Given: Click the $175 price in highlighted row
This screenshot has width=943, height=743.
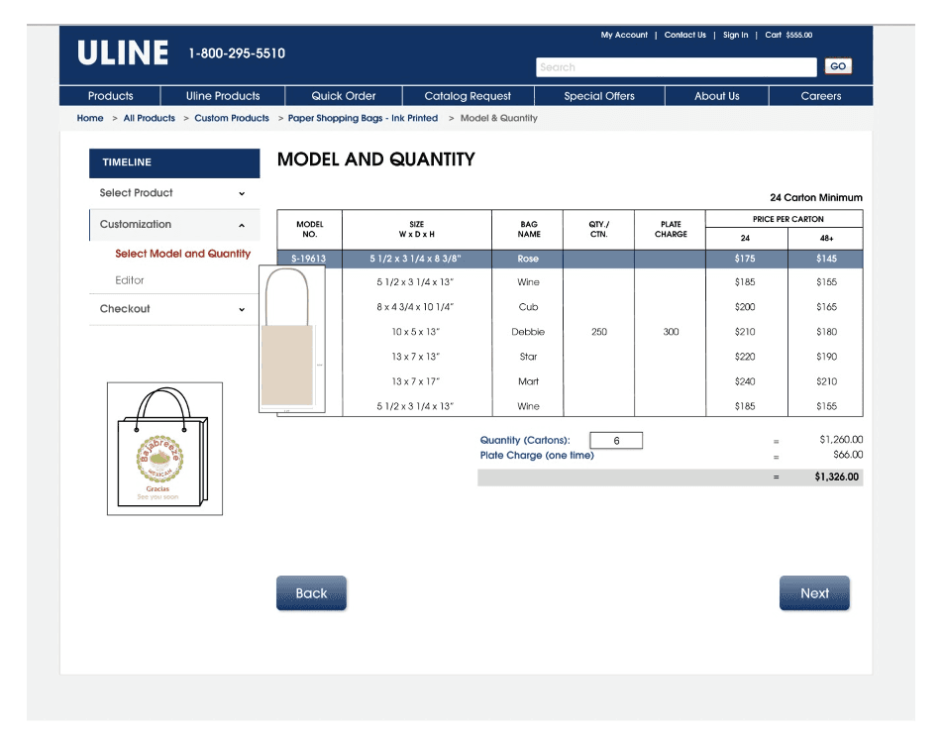Looking at the screenshot, I should pyautogui.click(x=745, y=259).
